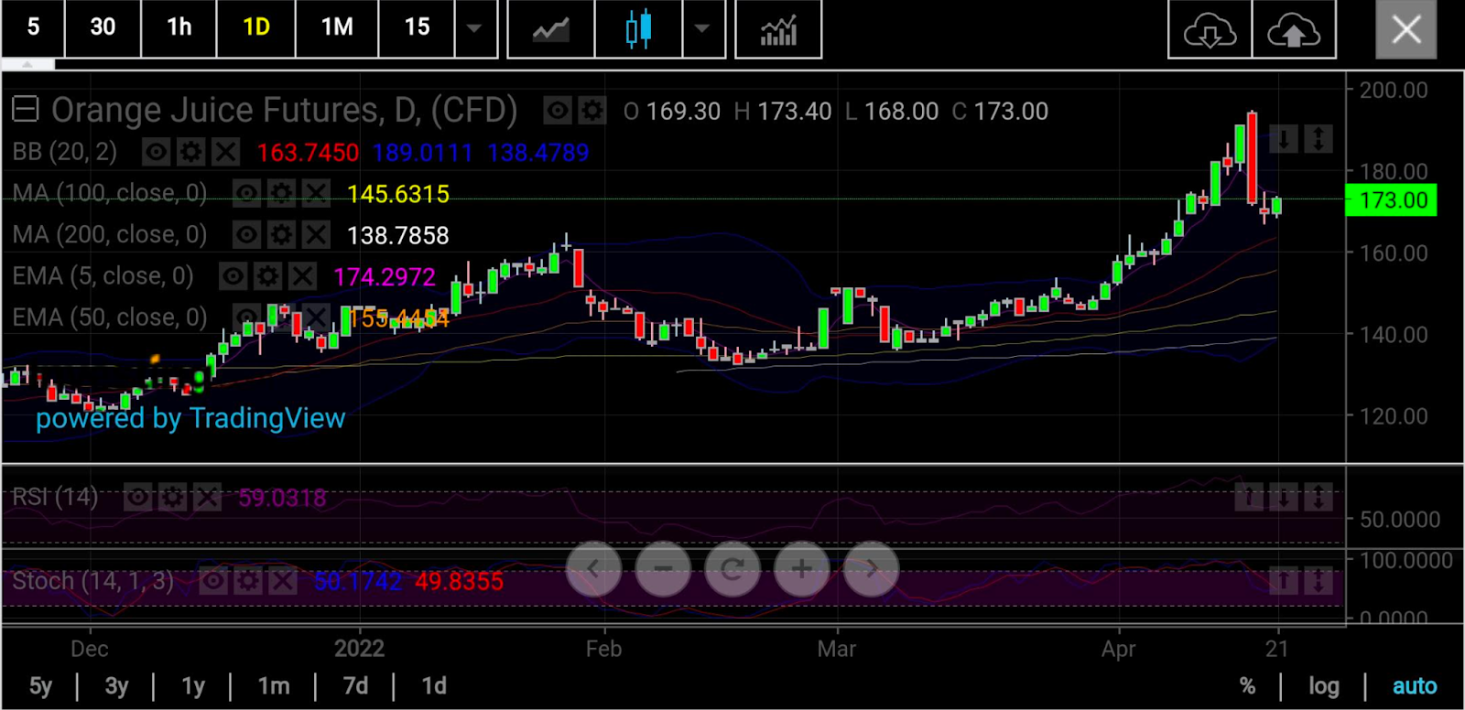Screen dimensions: 1465x710
Task: Close the chart with X button
Action: click(x=1406, y=29)
